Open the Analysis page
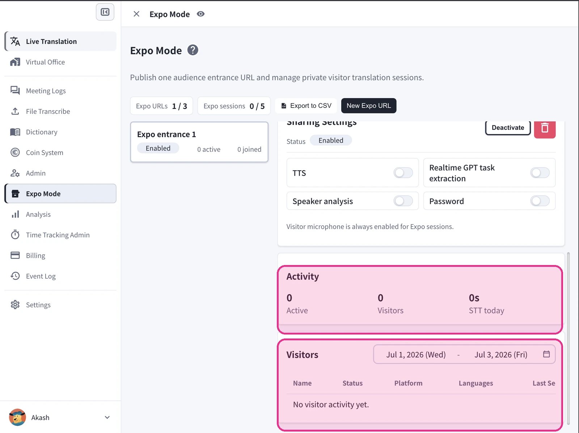579x433 pixels. click(x=60, y=214)
